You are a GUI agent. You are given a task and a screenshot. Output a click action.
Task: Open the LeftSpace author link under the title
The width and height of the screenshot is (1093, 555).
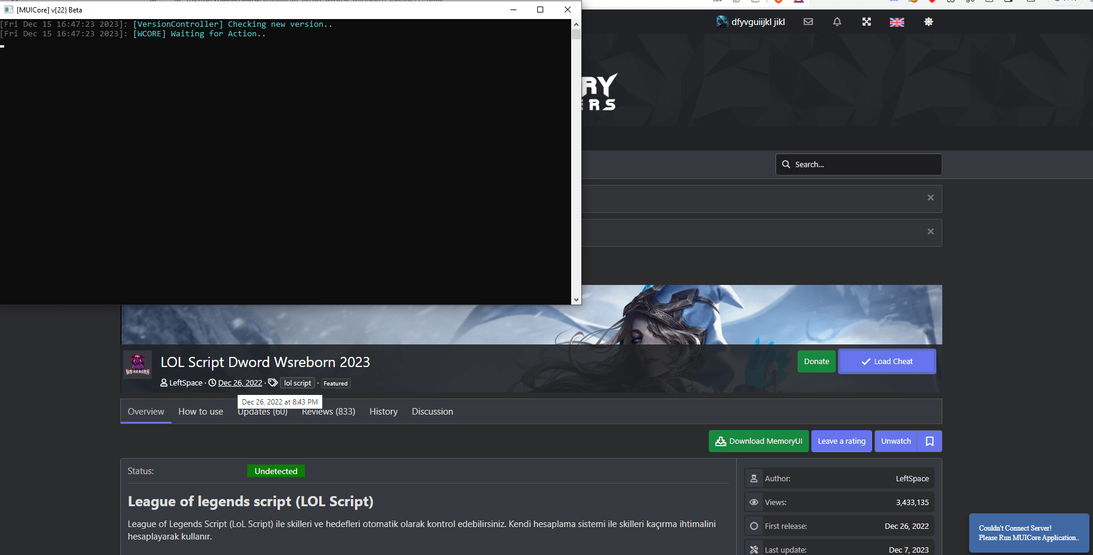point(186,383)
